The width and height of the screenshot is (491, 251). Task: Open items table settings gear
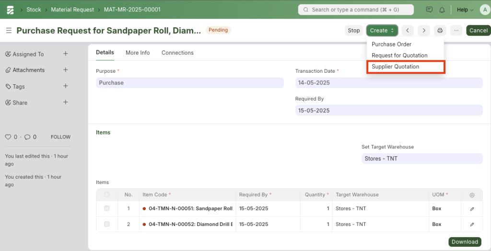tap(472, 195)
